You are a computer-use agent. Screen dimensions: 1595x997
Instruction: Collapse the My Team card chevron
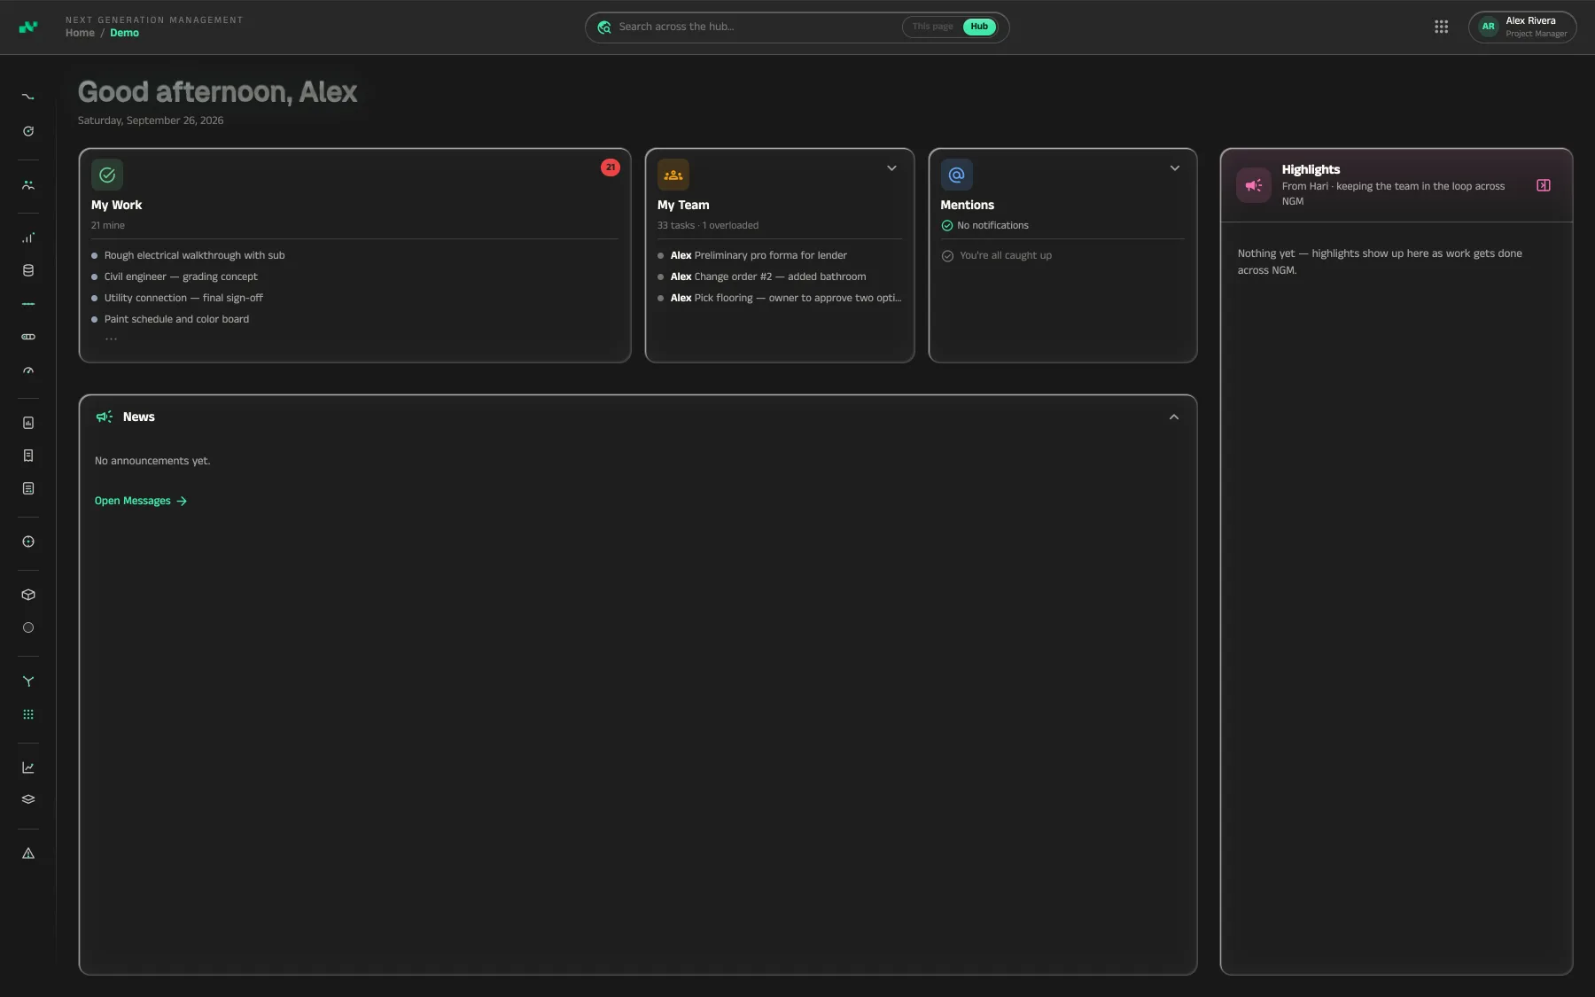(892, 168)
